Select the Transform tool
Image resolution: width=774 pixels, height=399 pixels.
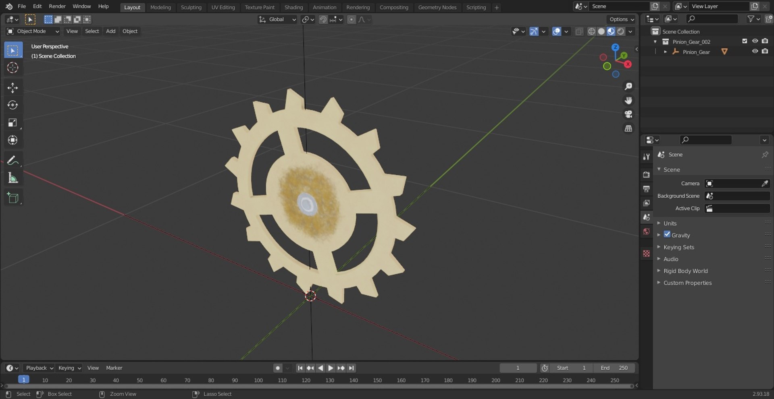pos(12,140)
